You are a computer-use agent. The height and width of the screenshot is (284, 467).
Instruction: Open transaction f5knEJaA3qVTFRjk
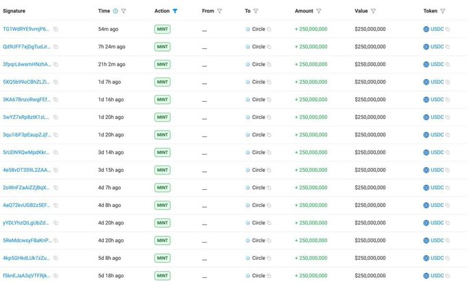27,275
